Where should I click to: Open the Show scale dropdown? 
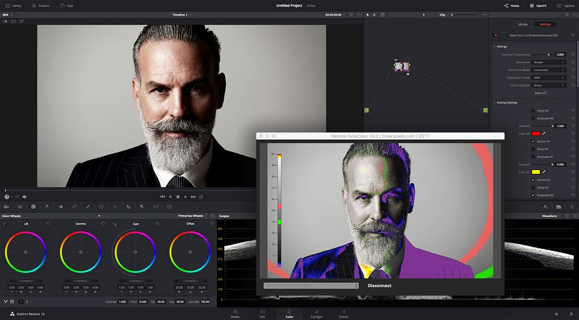549,62
